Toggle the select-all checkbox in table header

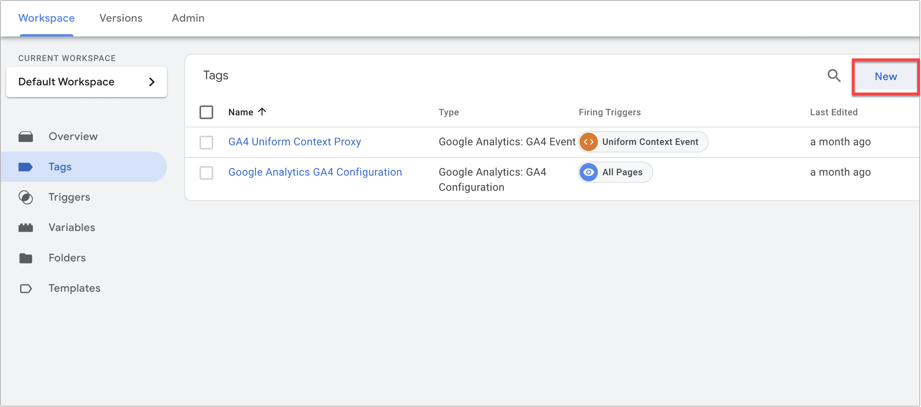[206, 112]
